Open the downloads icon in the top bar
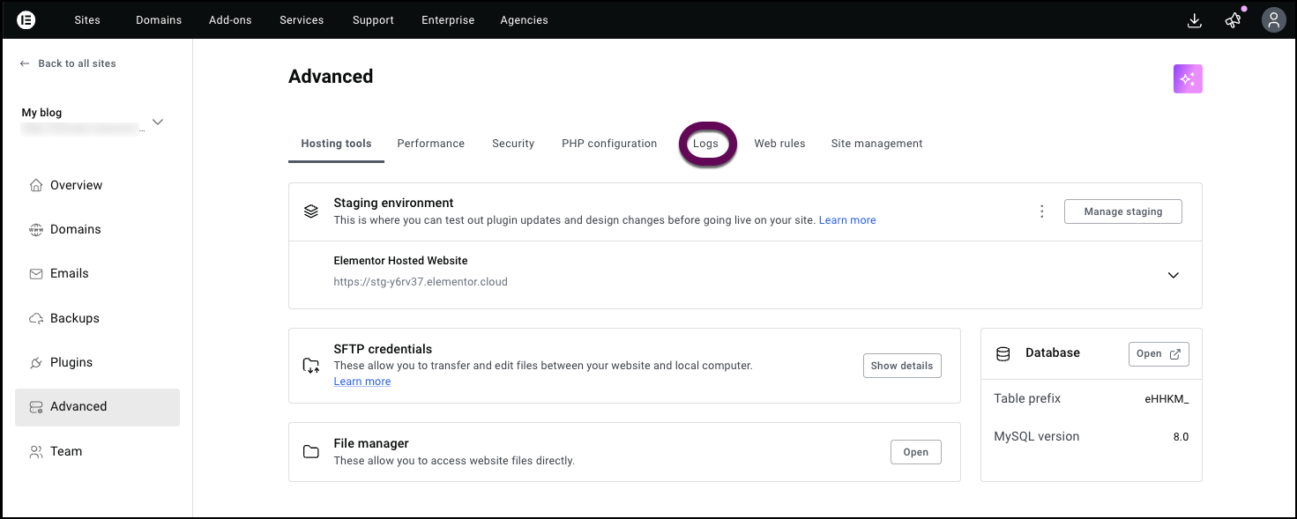This screenshot has height=519, width=1297. pyautogui.click(x=1194, y=19)
